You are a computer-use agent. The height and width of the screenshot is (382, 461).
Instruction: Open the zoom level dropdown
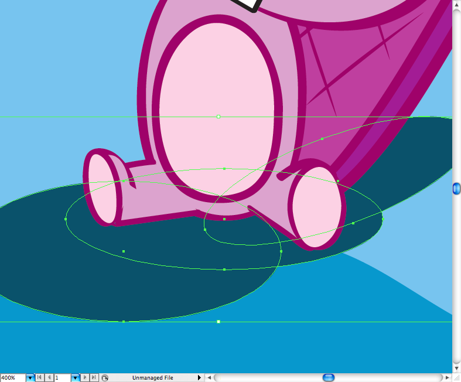coord(30,378)
